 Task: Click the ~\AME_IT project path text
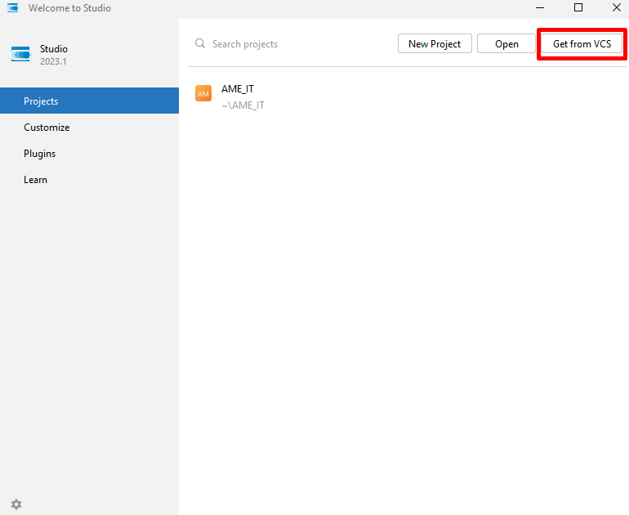click(x=243, y=105)
